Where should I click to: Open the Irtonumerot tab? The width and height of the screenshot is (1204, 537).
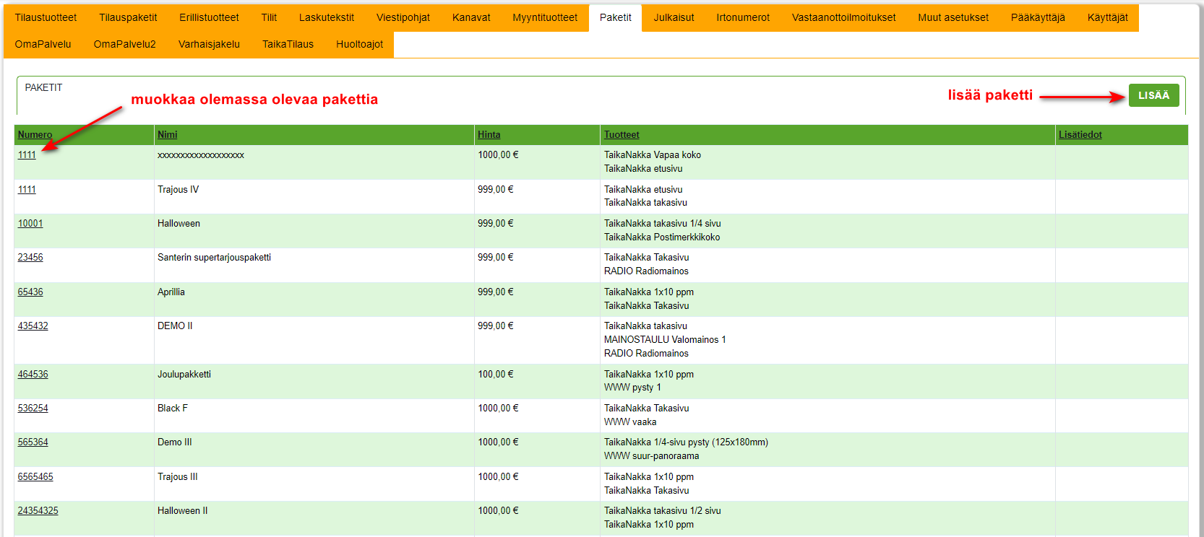point(743,17)
